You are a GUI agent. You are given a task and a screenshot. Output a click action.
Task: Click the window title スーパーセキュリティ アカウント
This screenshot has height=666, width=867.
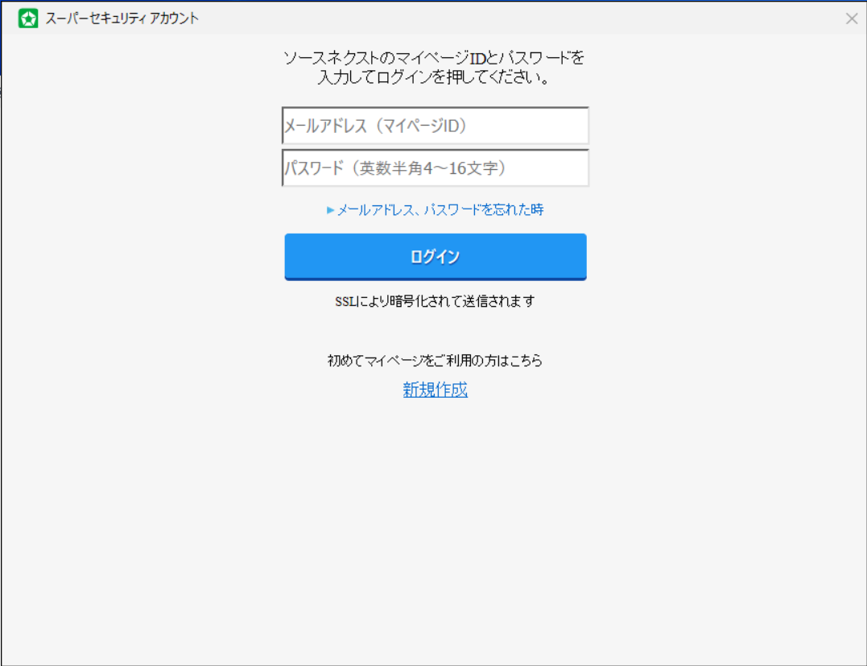click(122, 19)
